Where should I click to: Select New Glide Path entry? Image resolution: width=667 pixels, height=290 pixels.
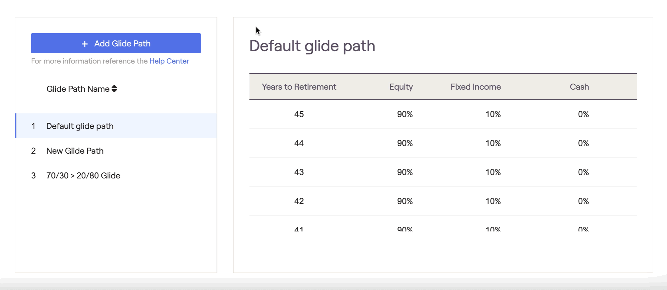[116, 151]
